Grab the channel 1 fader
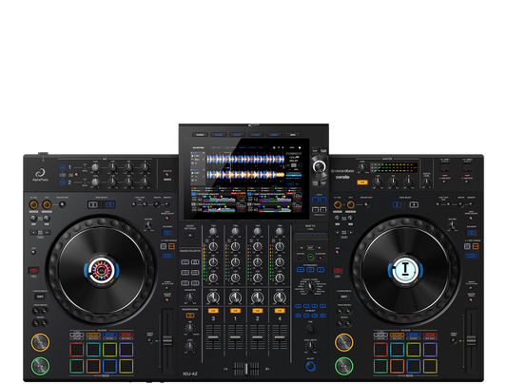The height and width of the screenshot is (384, 507). [235, 337]
